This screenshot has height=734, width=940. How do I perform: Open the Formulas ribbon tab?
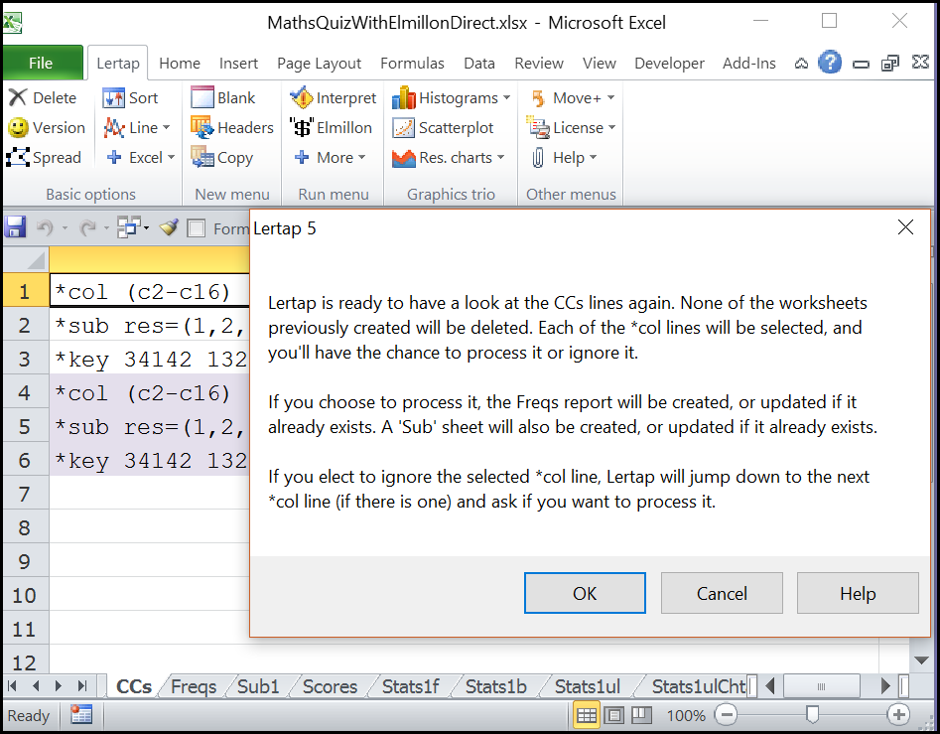coord(412,63)
